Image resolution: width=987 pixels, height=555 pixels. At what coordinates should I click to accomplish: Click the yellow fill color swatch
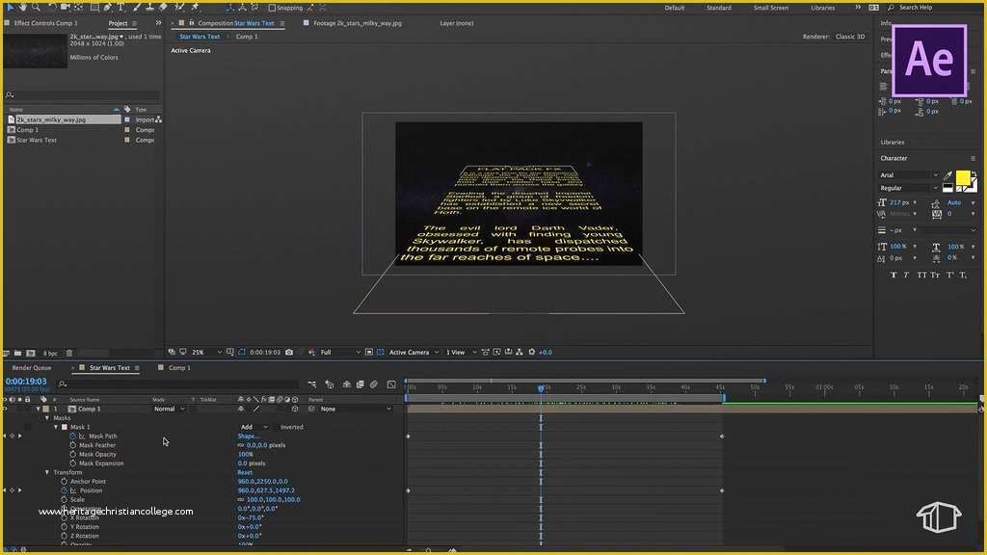pyautogui.click(x=963, y=178)
